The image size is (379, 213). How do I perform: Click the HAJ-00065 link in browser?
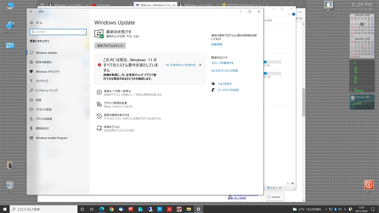tap(237, 198)
